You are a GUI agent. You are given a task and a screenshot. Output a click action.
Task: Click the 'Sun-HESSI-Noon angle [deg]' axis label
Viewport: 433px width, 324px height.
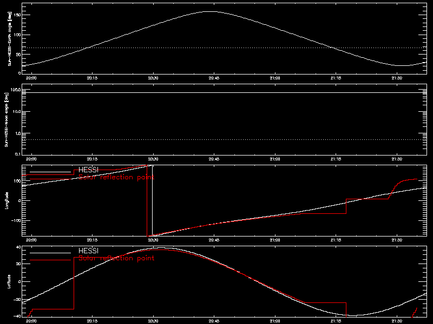pyautogui.click(x=6, y=119)
